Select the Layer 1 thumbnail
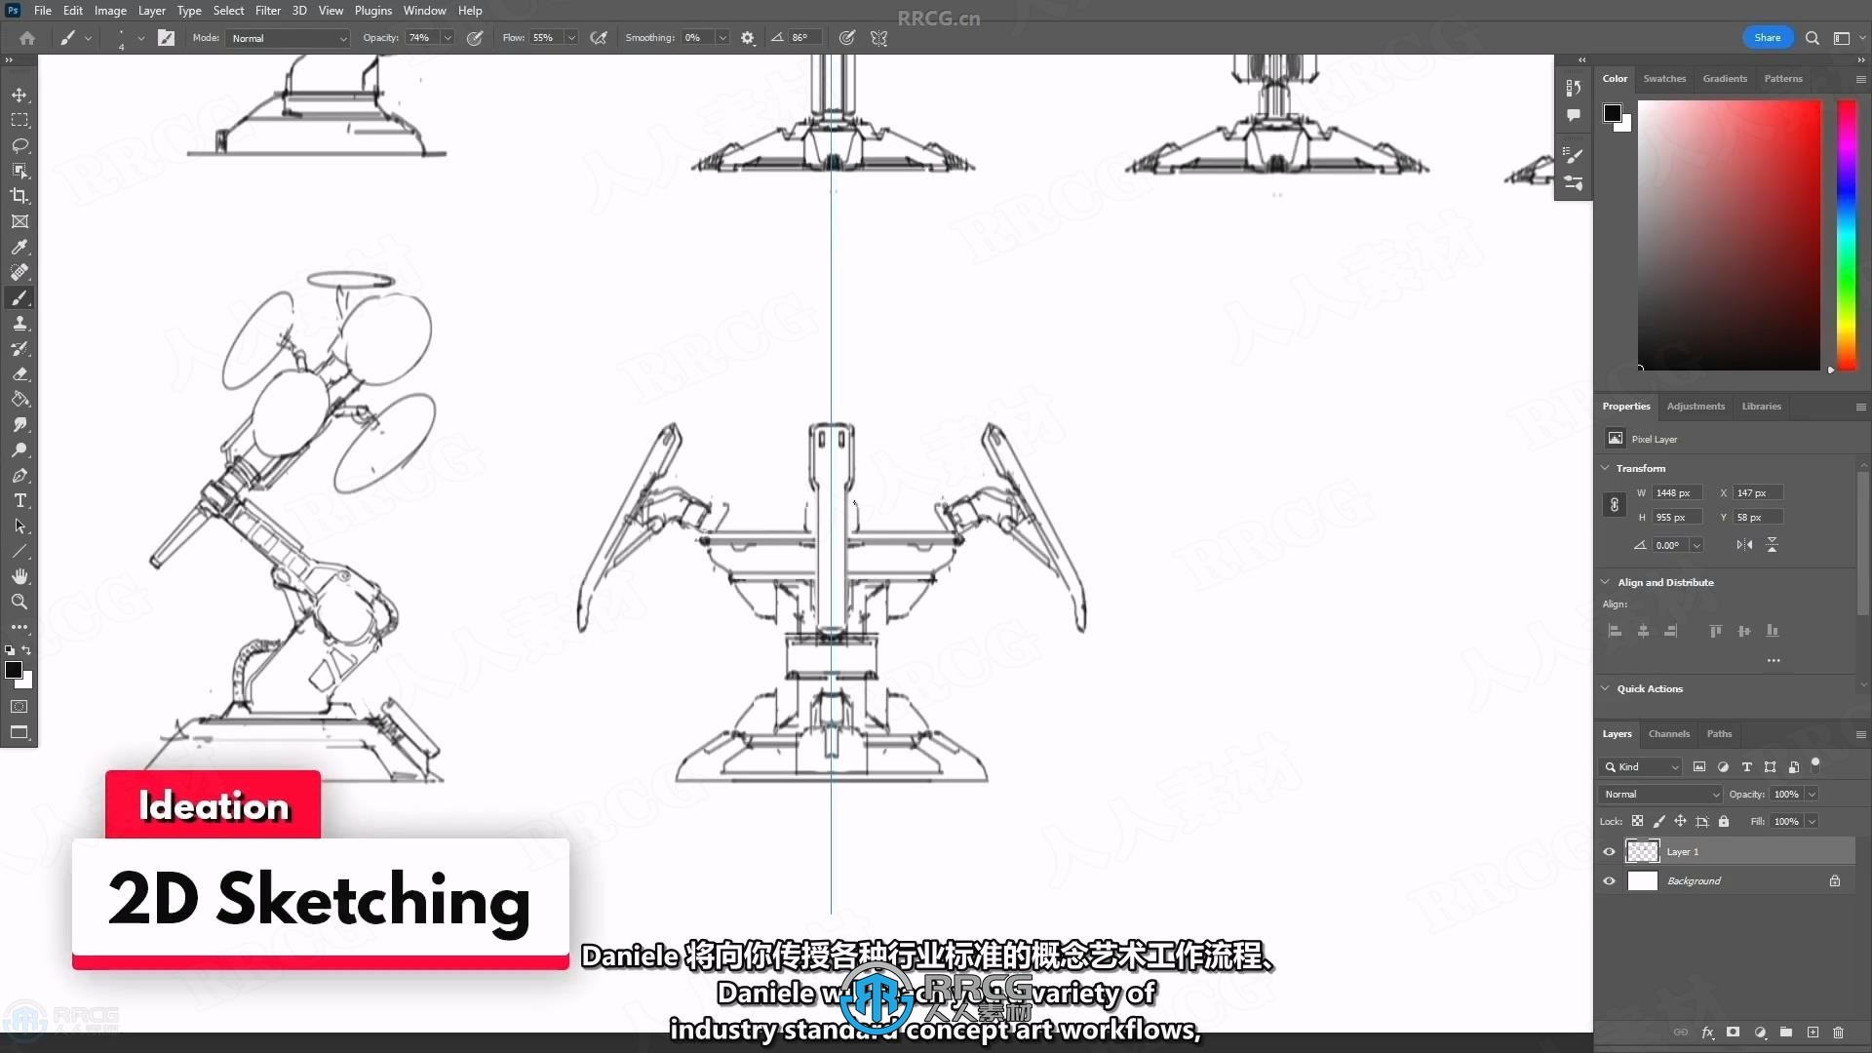1872x1053 pixels. coord(1643,851)
